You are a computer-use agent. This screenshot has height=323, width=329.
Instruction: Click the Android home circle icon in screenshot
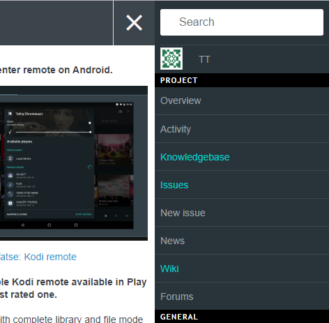tap(49, 225)
